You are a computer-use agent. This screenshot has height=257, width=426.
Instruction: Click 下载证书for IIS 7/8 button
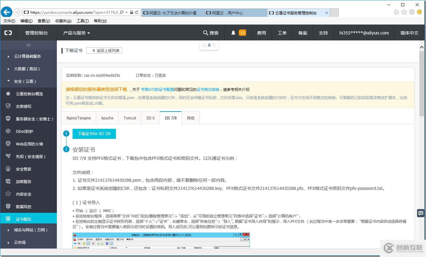tap(94, 134)
